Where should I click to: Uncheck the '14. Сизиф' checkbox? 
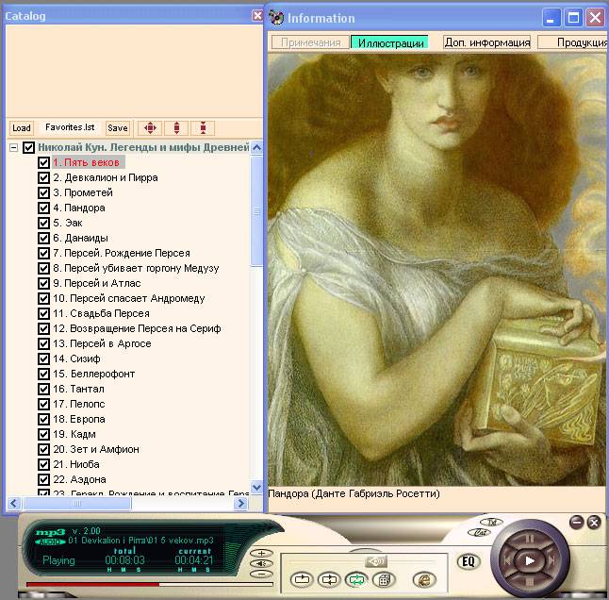(x=44, y=358)
